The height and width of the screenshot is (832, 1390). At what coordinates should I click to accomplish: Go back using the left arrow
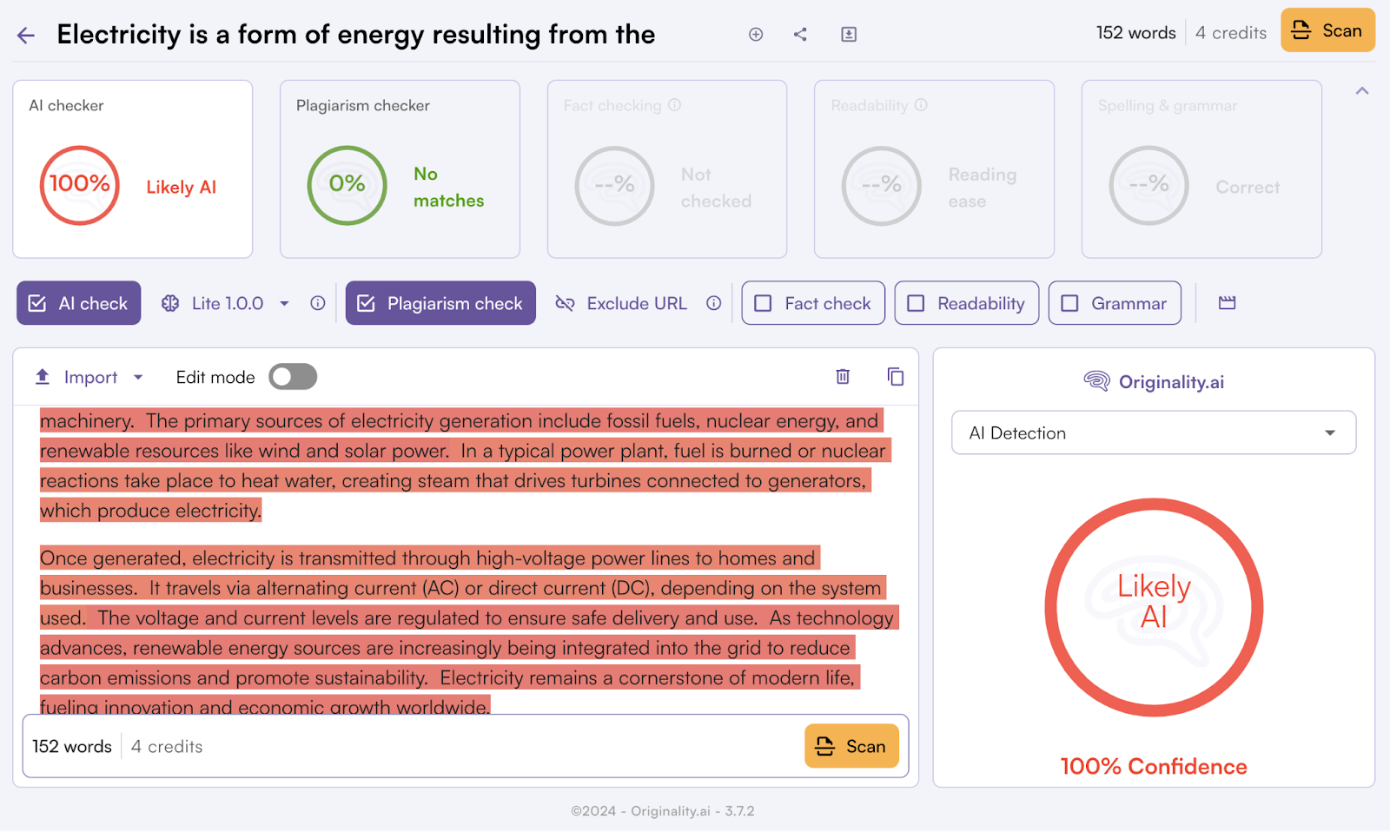click(x=26, y=35)
